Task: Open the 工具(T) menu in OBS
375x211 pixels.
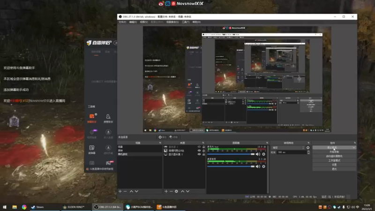Action: (186, 22)
